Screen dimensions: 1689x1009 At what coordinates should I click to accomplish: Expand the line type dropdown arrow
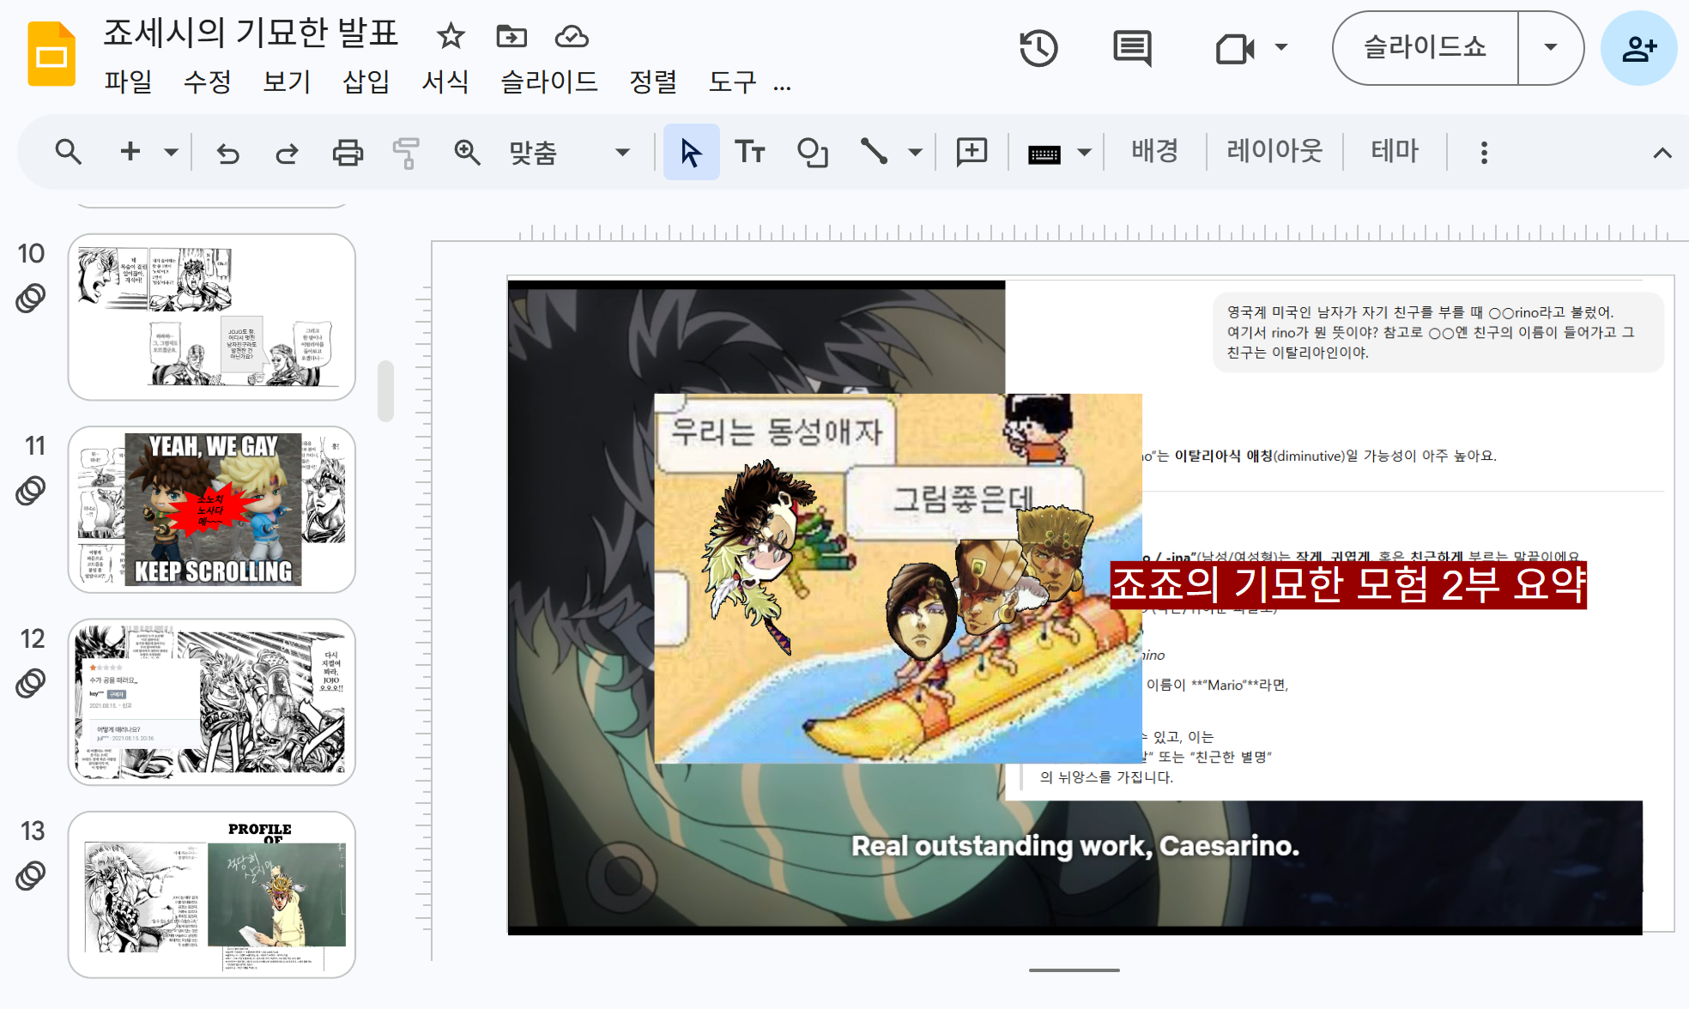[x=915, y=153]
